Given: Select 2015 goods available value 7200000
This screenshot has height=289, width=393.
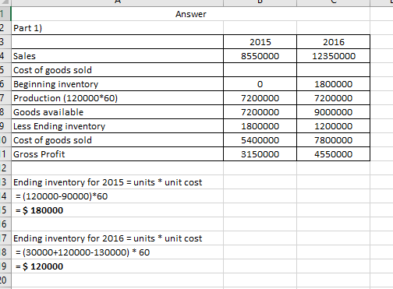Looking at the screenshot, I should coord(260,112).
